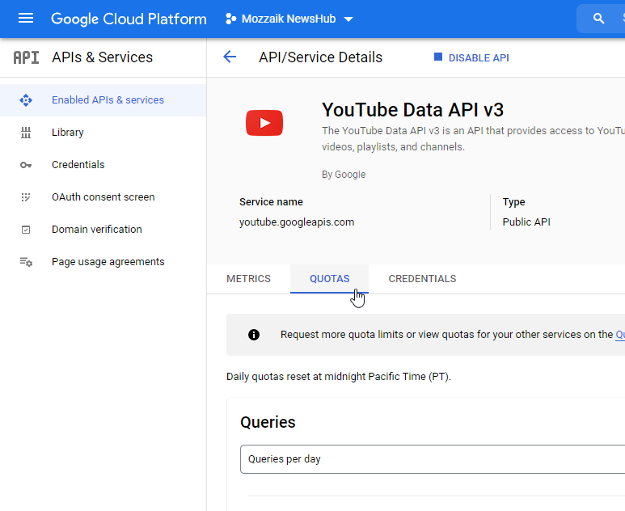Select the youtube.googleapis.com service name
Image resolution: width=625 pixels, height=511 pixels.
[297, 222]
